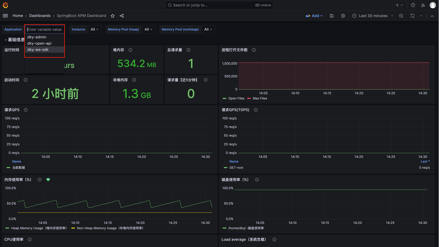Toggle the Open Files legend series
Screen dimensions: 439x247
point(236,99)
